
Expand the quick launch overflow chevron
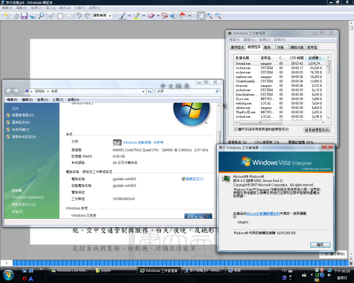(x=41, y=269)
